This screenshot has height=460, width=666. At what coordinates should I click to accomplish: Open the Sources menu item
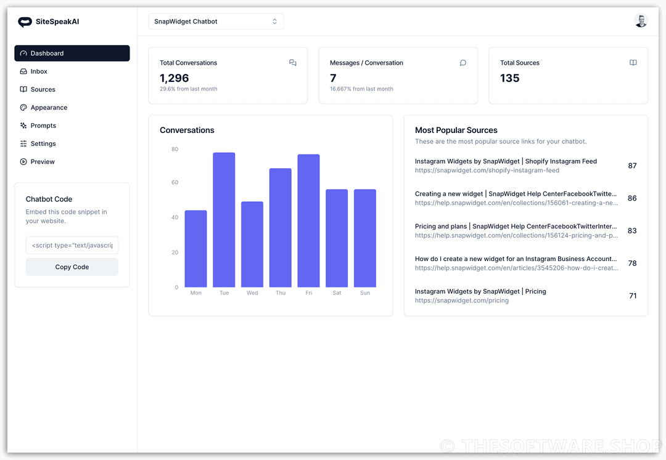point(72,89)
